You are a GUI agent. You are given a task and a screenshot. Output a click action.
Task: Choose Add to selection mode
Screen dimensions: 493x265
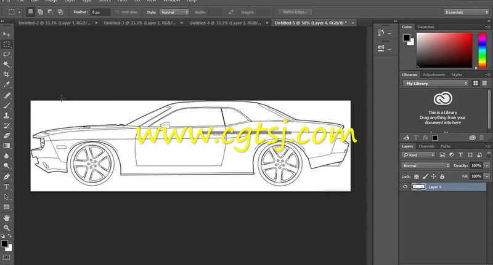tap(40, 12)
